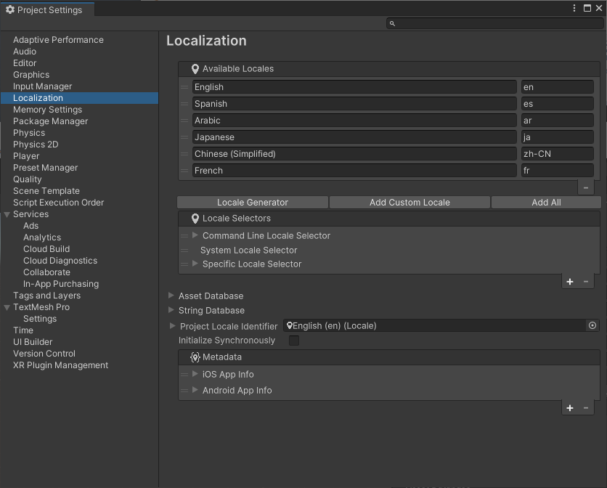Click the pin icon on Available Locales header
The width and height of the screenshot is (607, 488).
194,69
